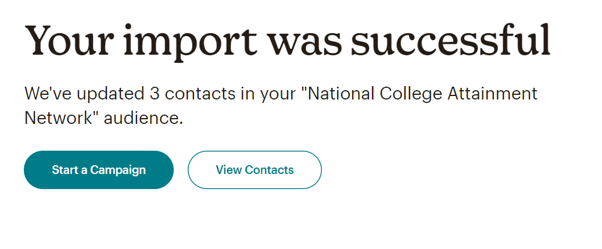Click the "Your import was successful" heading
The image size is (602, 249).
coord(287,39)
